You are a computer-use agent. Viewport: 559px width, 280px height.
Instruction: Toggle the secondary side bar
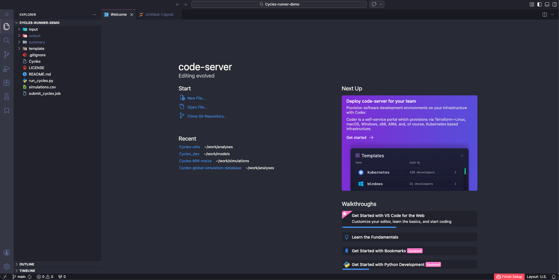[x=555, y=4]
